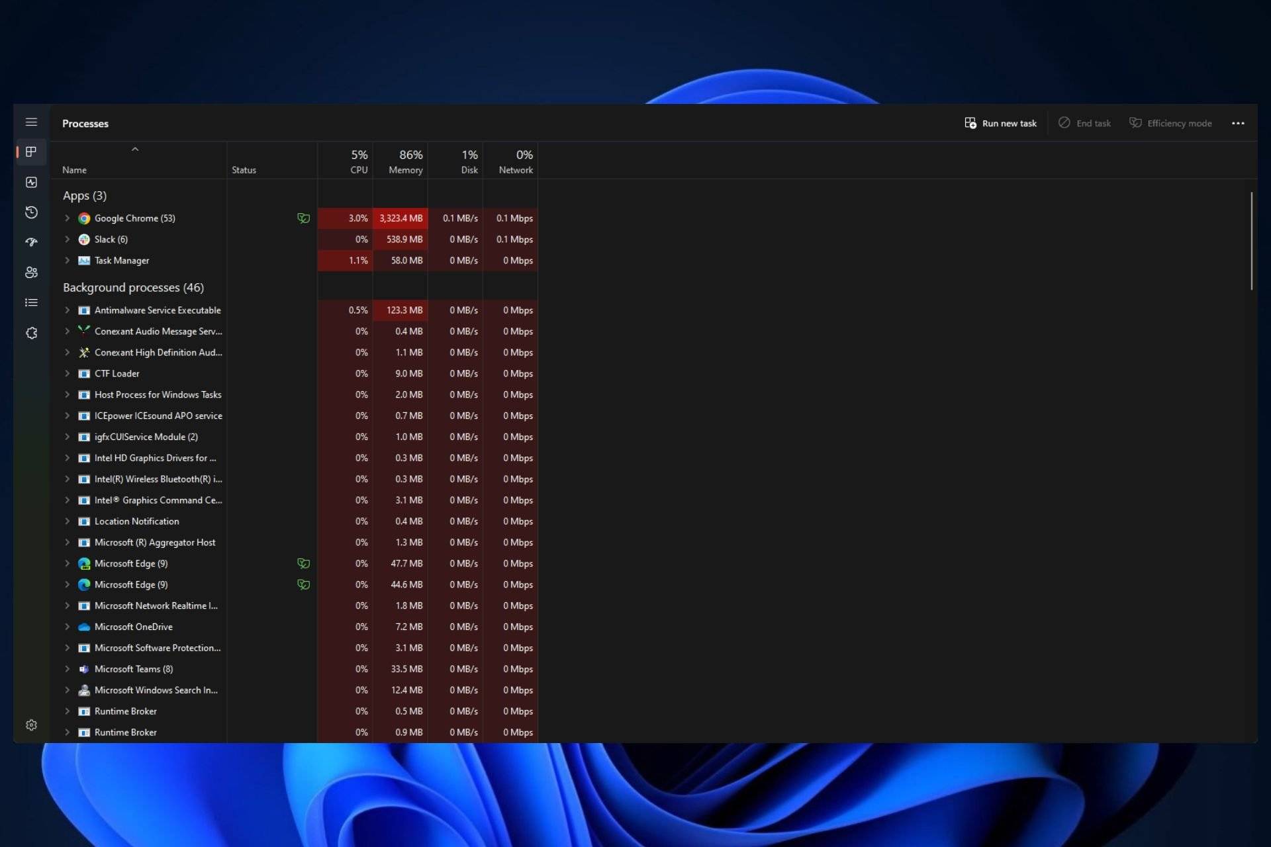Click Run new task button
Screen dimensions: 1271x847
click(1000, 123)
